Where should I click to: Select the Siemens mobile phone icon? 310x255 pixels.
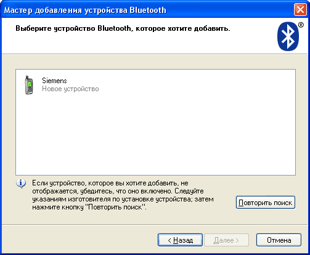[29, 85]
